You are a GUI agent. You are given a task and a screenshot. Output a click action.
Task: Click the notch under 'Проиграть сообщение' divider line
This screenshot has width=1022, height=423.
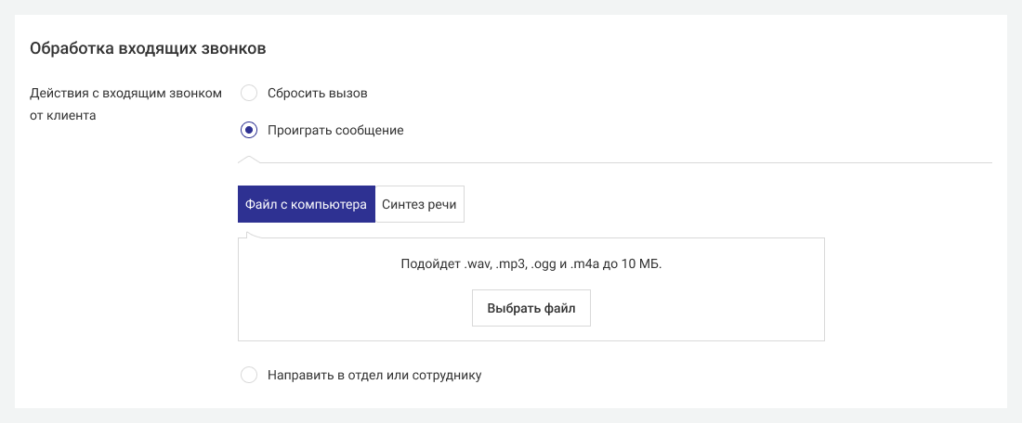click(x=249, y=159)
